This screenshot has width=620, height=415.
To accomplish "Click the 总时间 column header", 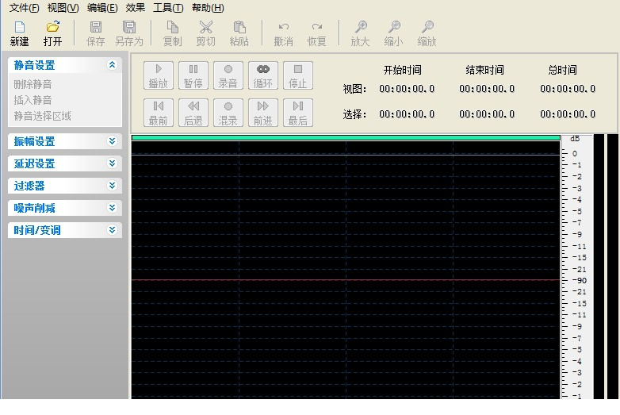I will (562, 70).
